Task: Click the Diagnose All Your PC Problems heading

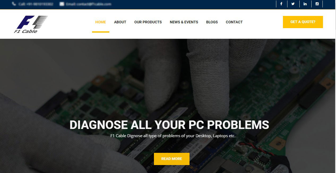Action: [x=169, y=125]
